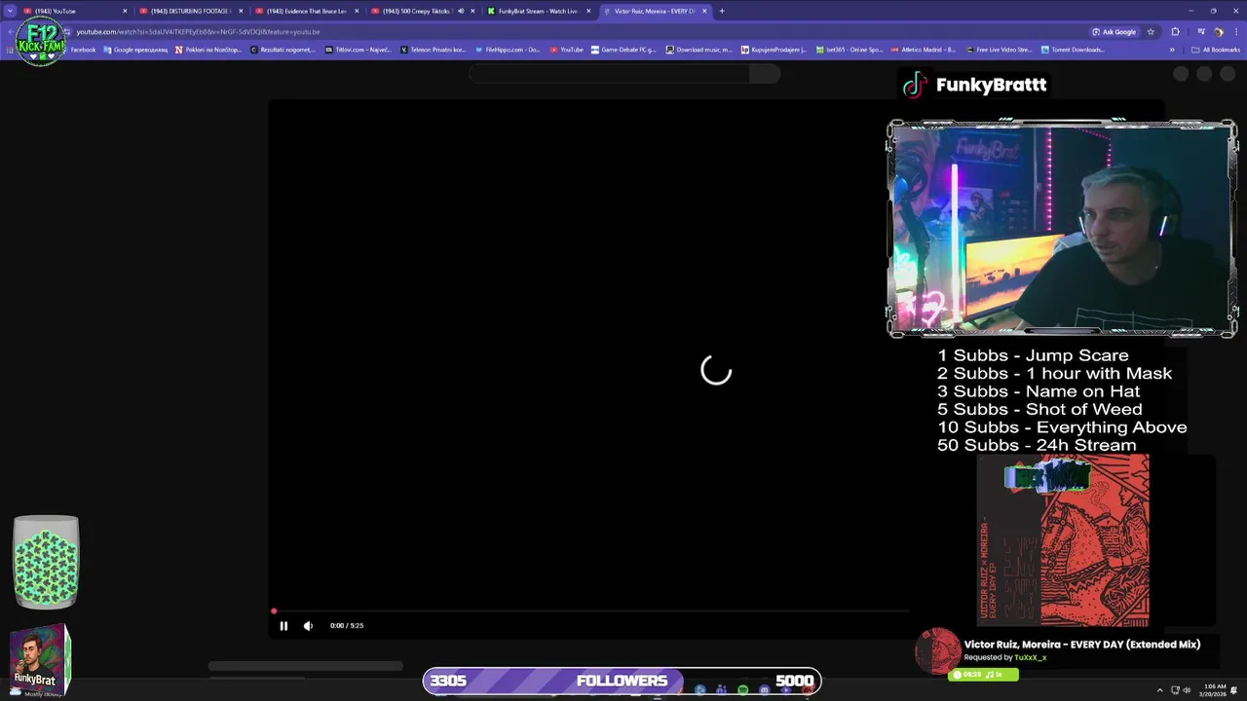
Task: Open the Titlovi.com bookmark
Action: (x=358, y=50)
